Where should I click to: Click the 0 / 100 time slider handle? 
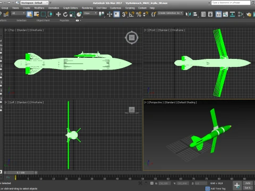(21, 172)
